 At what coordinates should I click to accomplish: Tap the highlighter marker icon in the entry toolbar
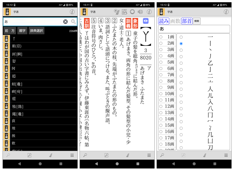coord(117,12)
